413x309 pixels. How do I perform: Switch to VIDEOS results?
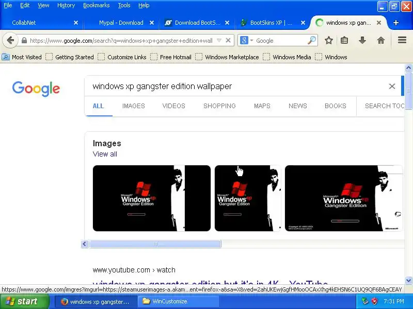[x=174, y=106]
